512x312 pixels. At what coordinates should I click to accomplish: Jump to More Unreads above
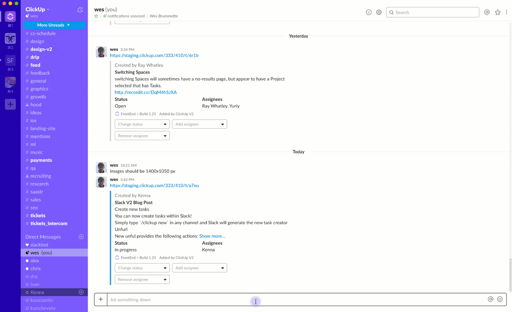click(54, 25)
